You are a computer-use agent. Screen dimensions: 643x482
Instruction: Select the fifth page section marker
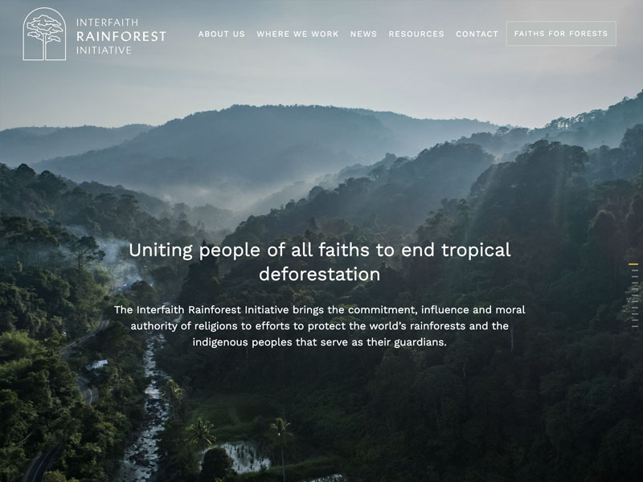[635, 289]
